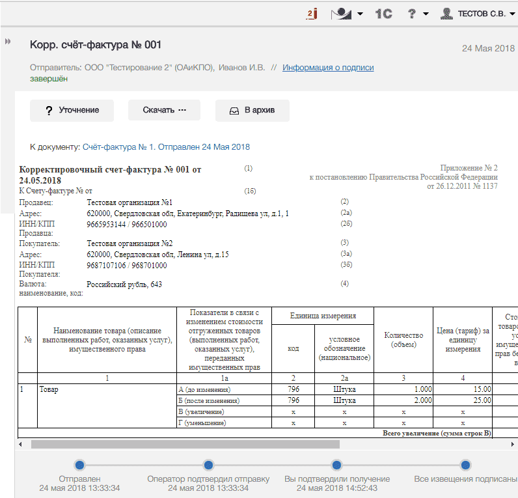This screenshot has height=498, width=518.
Task: Click the 2.000 quantity cell
Action: (403, 400)
